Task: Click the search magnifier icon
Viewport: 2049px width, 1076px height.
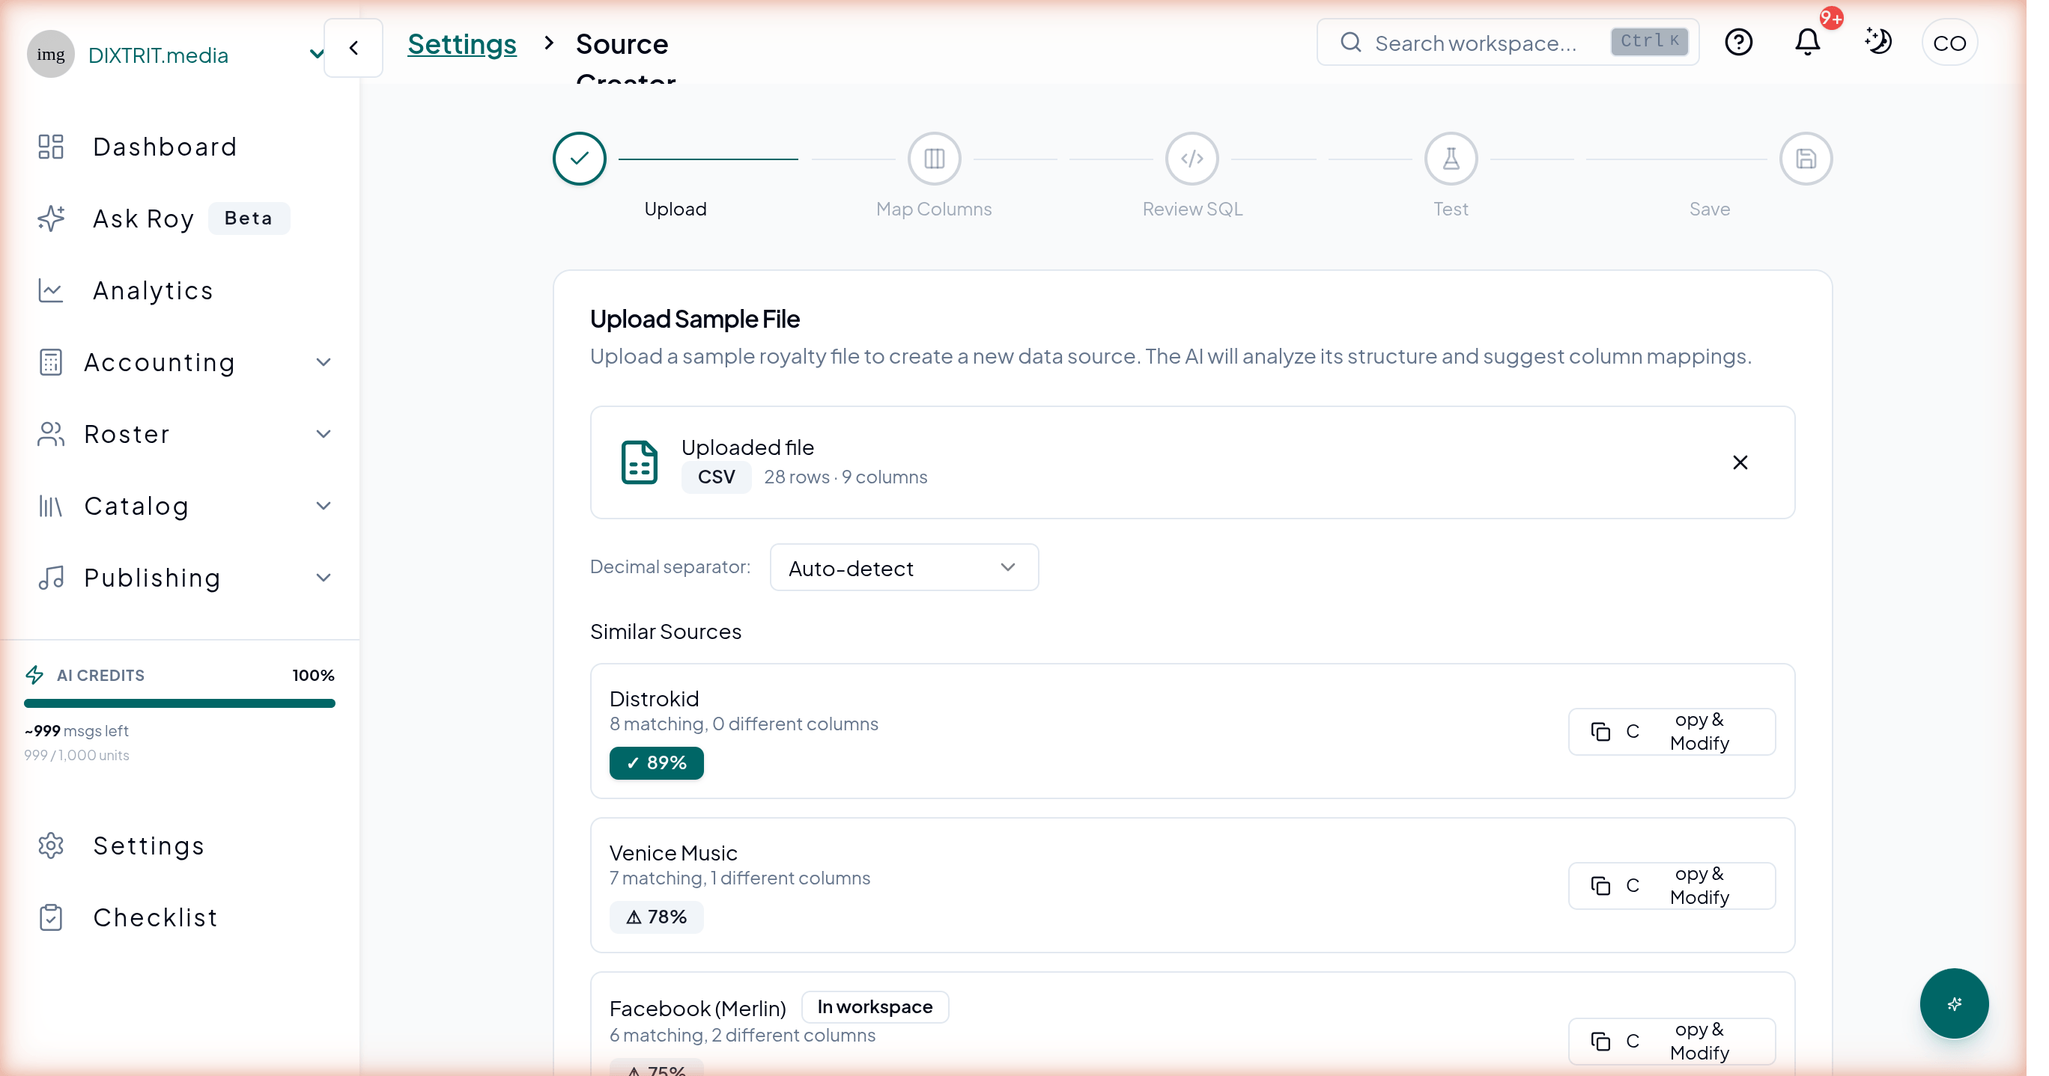Action: tap(1350, 42)
